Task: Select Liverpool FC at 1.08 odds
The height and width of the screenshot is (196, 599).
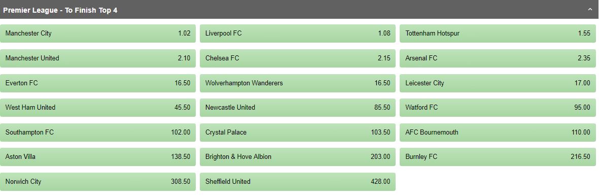Action: pos(298,34)
